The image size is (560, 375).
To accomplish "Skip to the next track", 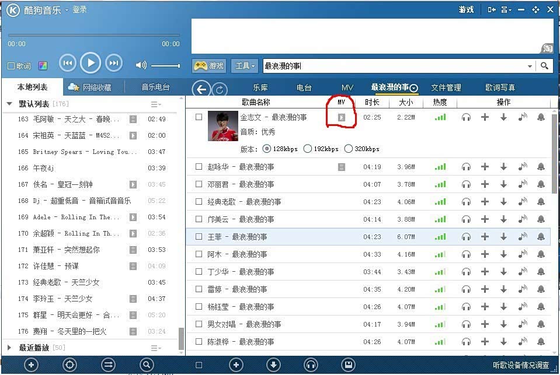I will point(114,63).
